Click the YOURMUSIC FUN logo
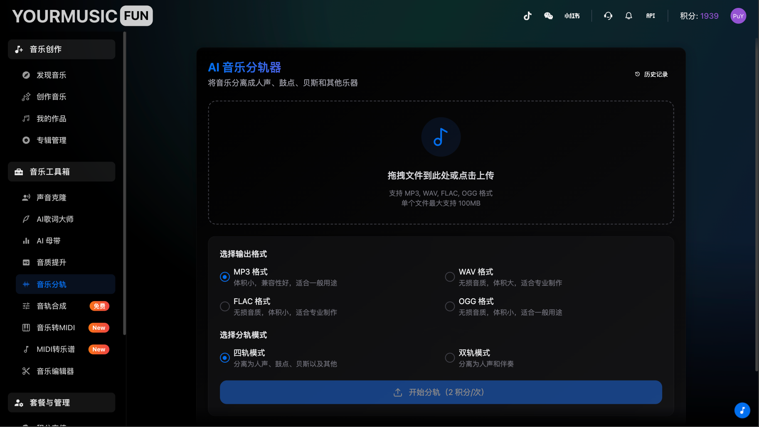The width and height of the screenshot is (759, 427). point(82,16)
